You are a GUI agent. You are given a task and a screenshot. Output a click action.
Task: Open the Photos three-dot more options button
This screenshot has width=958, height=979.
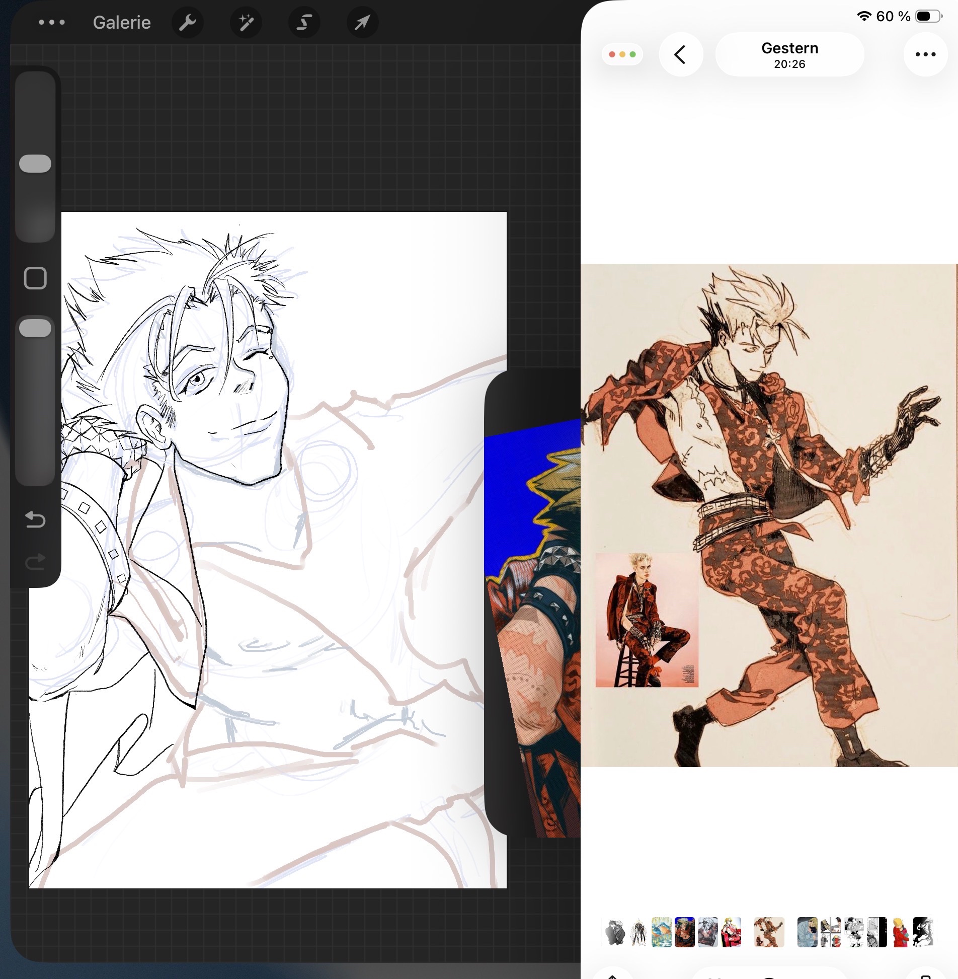click(x=925, y=54)
